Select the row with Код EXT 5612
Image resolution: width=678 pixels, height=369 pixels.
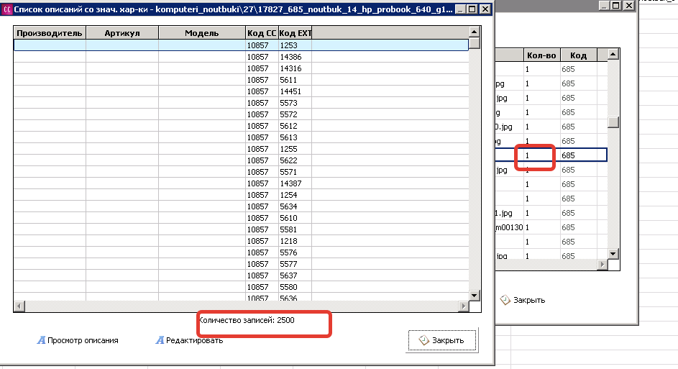242,126
